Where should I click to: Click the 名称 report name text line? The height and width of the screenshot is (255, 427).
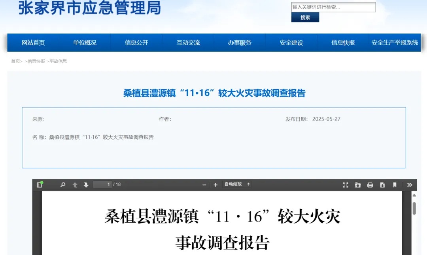93,137
